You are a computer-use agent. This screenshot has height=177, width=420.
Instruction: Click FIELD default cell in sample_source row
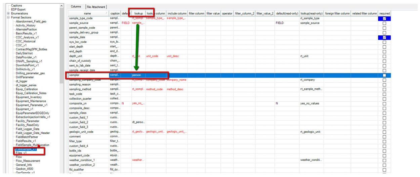pyautogui.click(x=126, y=23)
